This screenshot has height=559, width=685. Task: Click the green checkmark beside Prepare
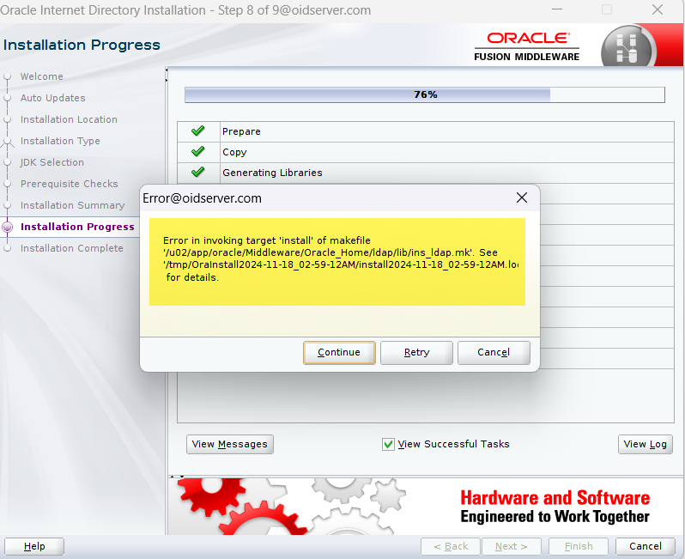[198, 131]
